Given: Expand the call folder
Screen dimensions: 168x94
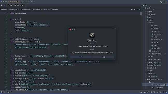Looking at the screenshot, I should click(150, 12).
